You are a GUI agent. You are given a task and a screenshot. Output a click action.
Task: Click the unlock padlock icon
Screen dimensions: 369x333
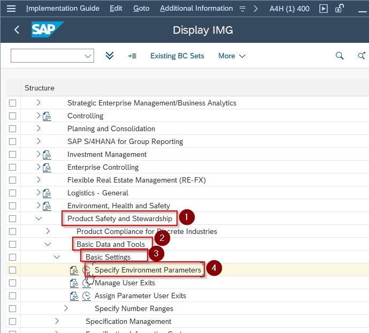click(x=340, y=8)
